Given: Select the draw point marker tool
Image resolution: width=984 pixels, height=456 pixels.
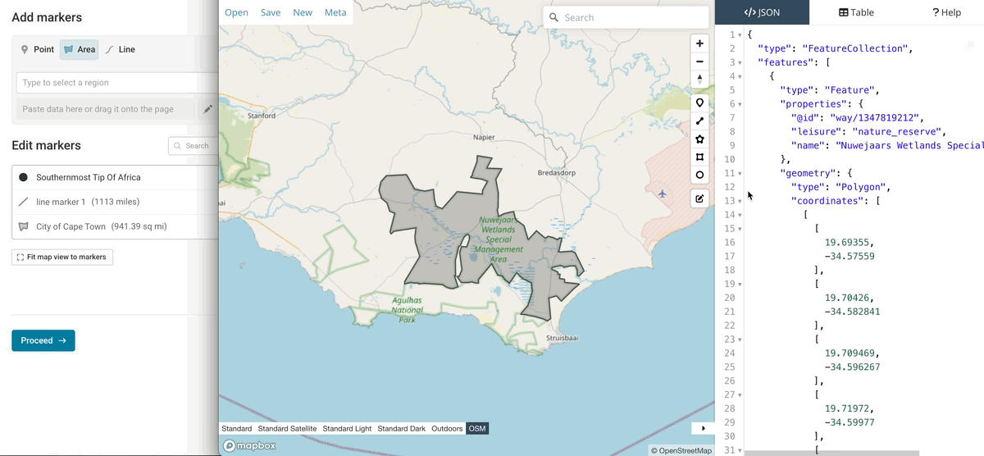Looking at the screenshot, I should pyautogui.click(x=699, y=103).
